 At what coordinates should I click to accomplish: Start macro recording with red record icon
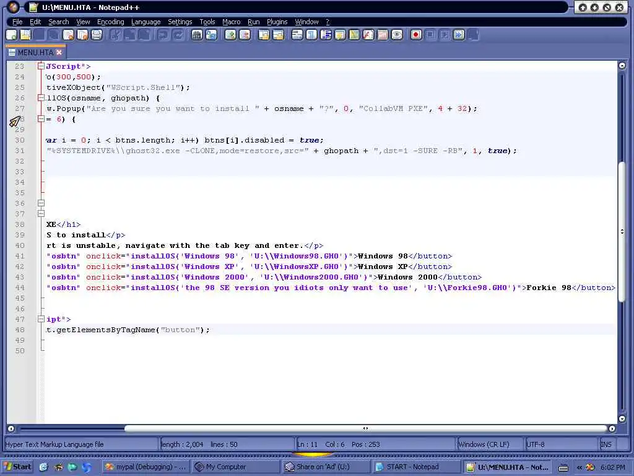pos(416,35)
